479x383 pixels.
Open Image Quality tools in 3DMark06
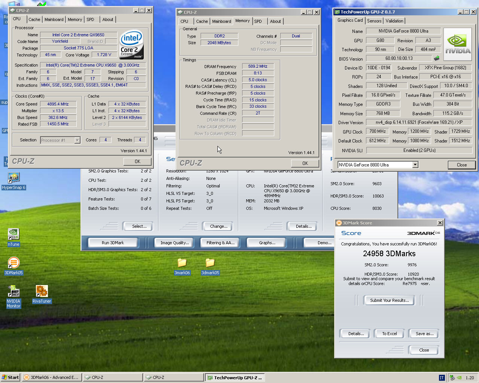point(174,243)
